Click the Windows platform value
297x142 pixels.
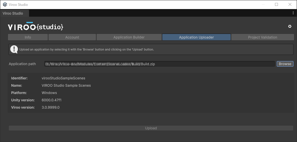pos(49,93)
